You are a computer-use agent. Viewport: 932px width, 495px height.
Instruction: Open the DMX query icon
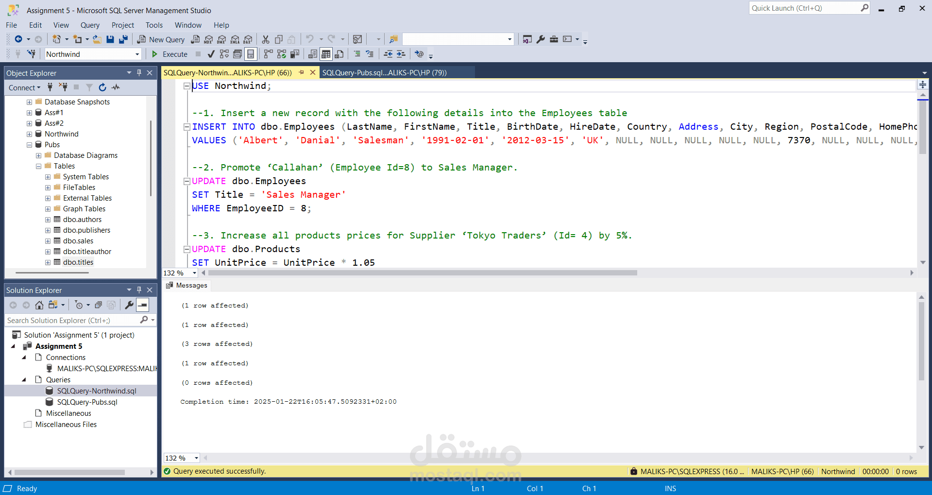coord(221,39)
